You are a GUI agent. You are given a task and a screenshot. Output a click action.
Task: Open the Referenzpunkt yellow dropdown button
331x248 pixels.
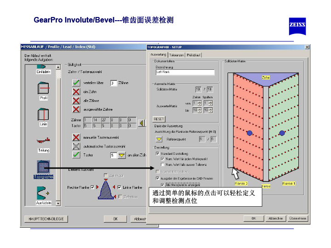point(158,139)
